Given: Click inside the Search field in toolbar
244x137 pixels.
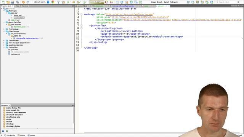Looking at the screenshot, I should (226, 2).
